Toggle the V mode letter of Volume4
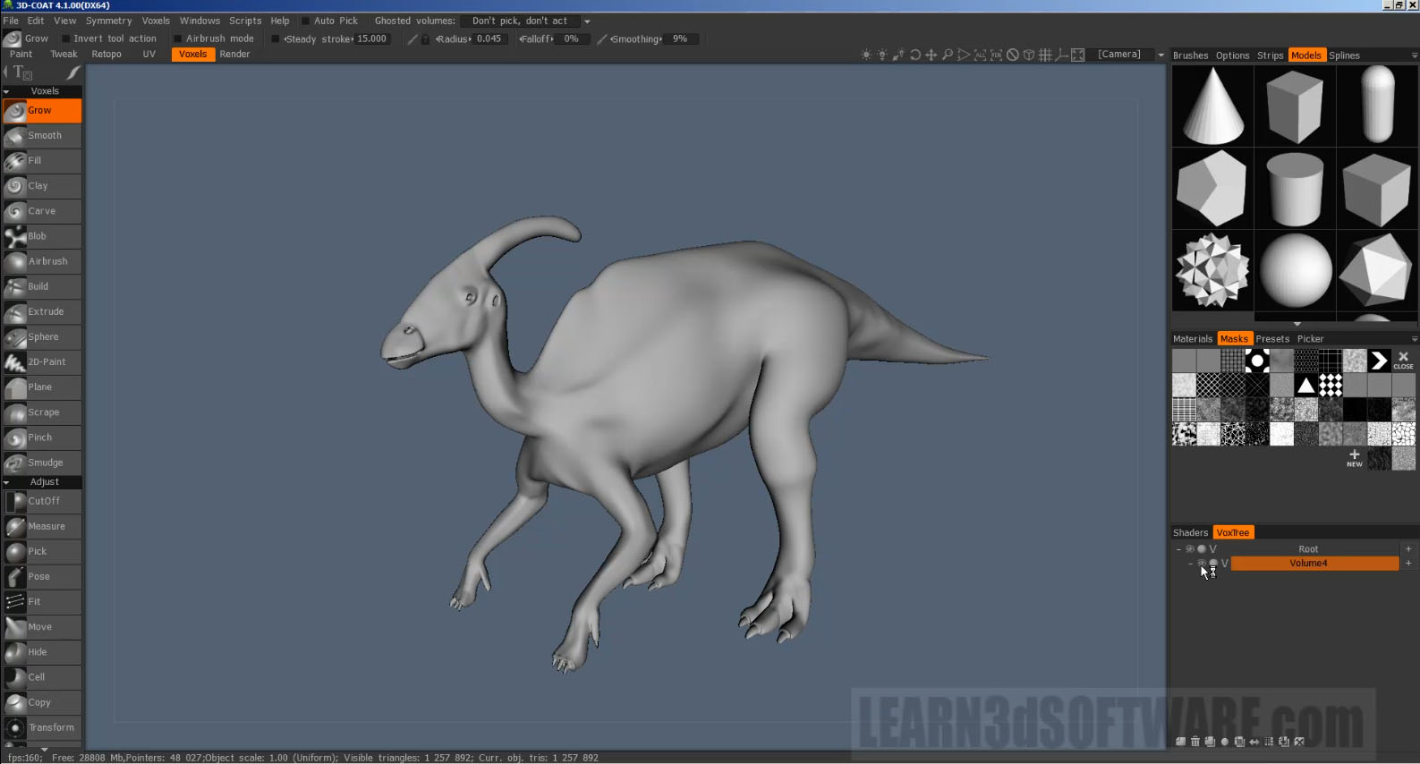The height and width of the screenshot is (764, 1420). tap(1225, 564)
